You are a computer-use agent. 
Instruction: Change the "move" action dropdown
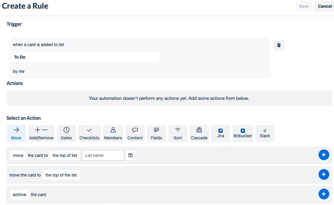pos(18,155)
